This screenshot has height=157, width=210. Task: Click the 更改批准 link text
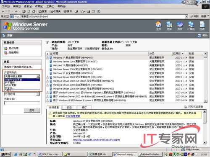(x=13, y=48)
